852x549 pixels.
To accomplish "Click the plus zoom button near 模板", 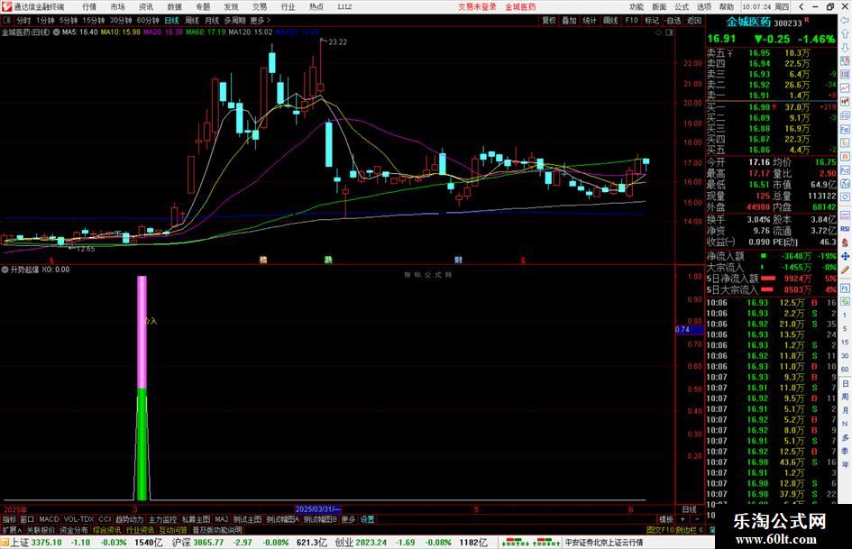I will tap(683, 519).
